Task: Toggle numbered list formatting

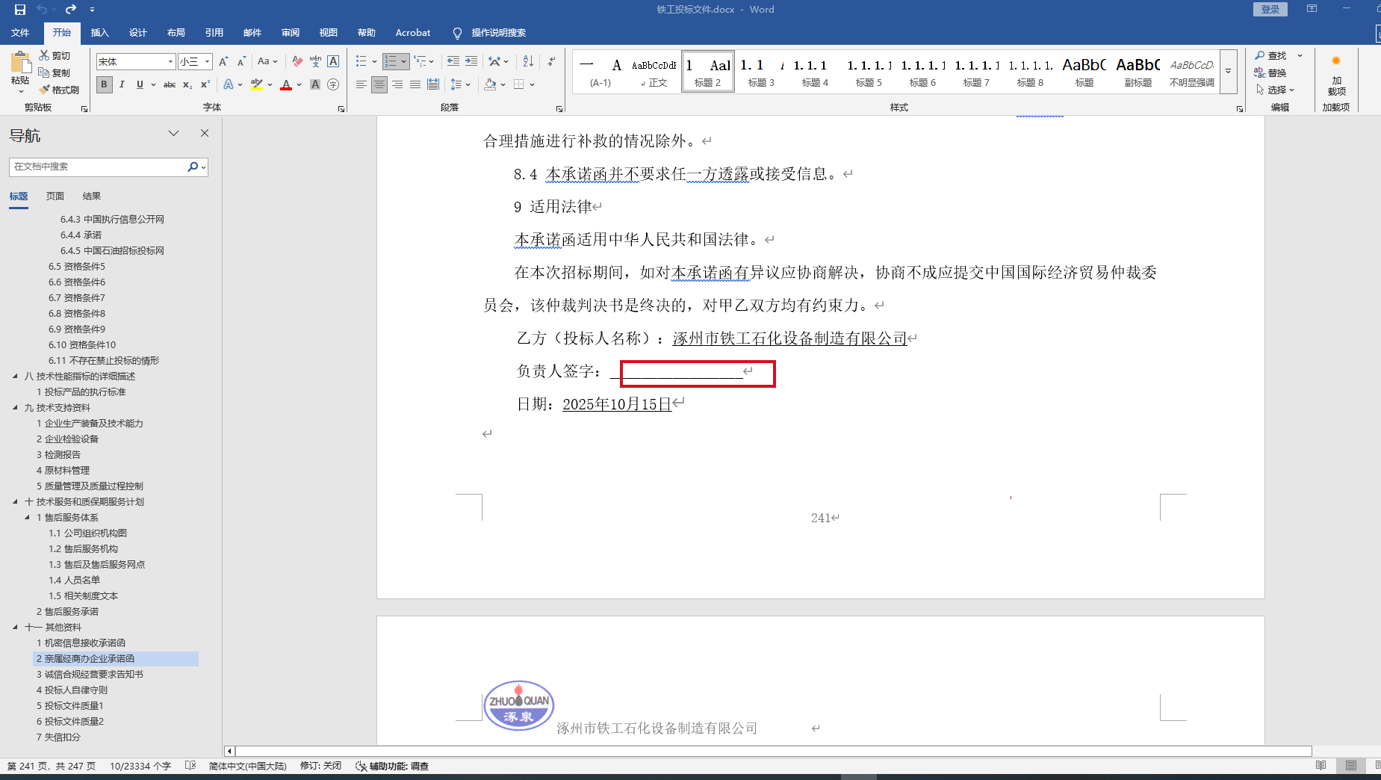Action: 391,61
